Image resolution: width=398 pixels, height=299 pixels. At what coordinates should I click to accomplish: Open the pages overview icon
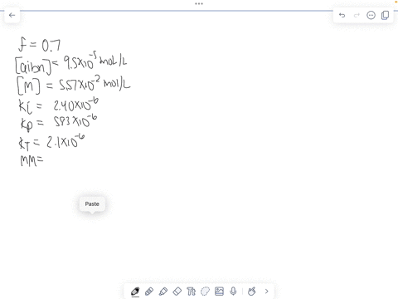click(x=385, y=15)
